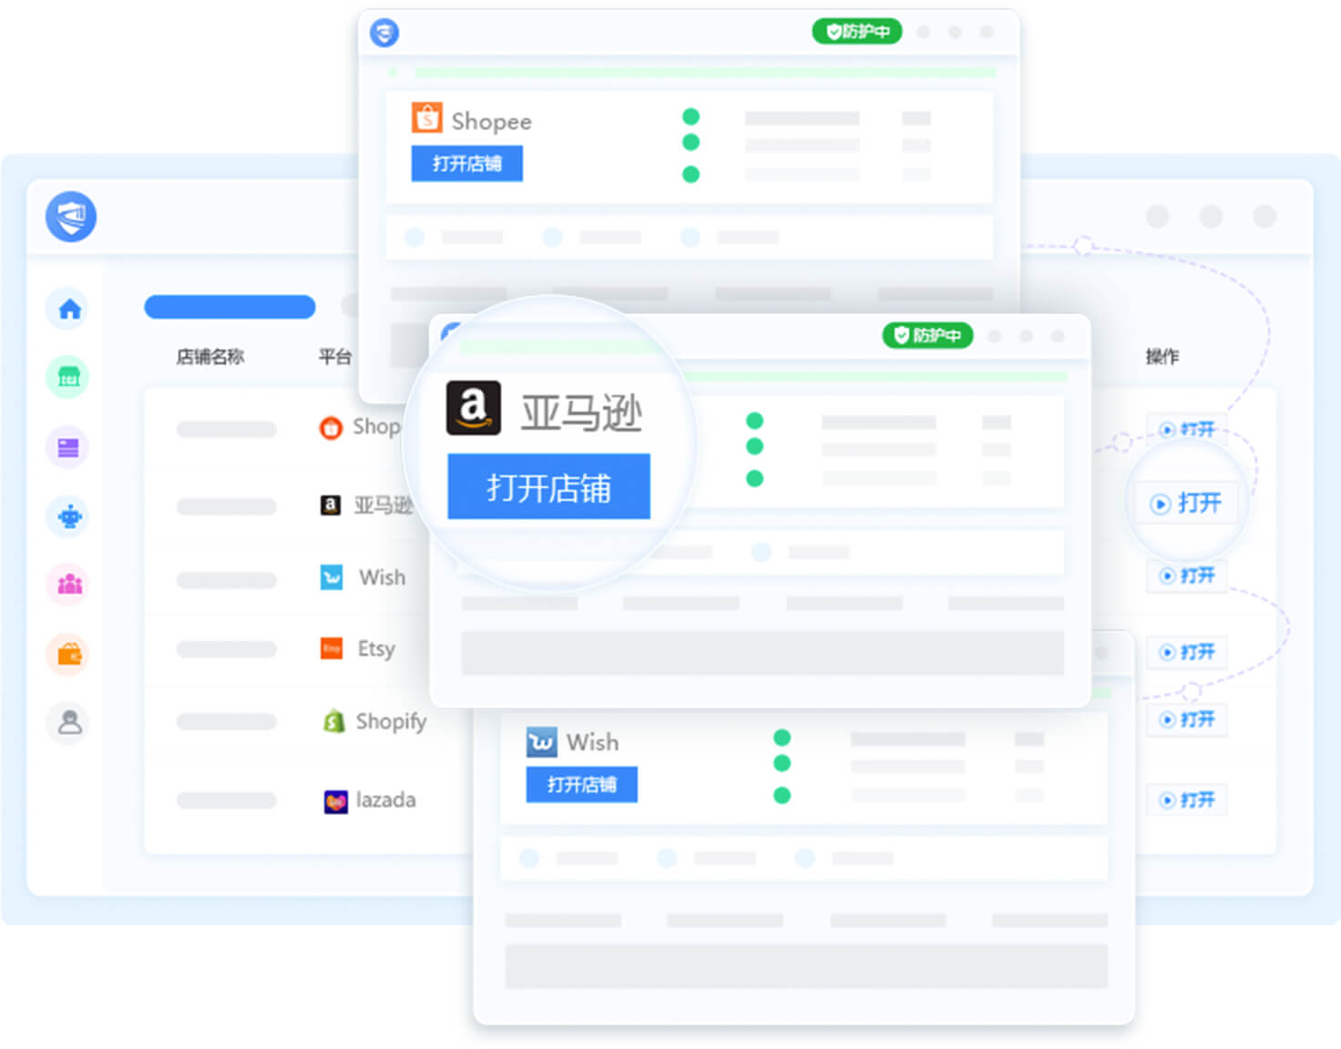Click 防护中 badge in Shopee window
This screenshot has width=1341, height=1049.
click(857, 32)
